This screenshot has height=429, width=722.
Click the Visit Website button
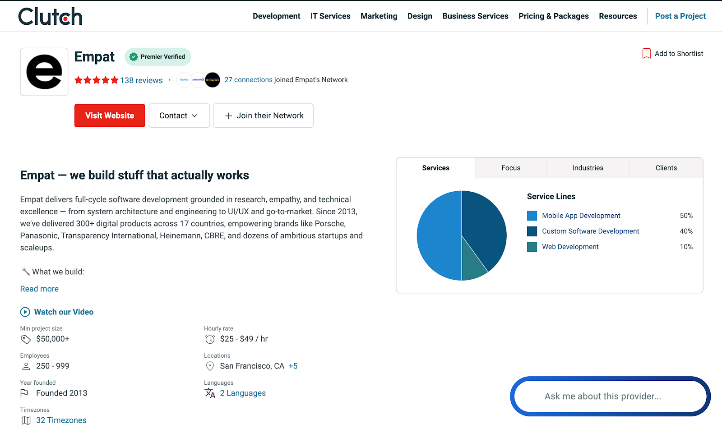coord(109,115)
